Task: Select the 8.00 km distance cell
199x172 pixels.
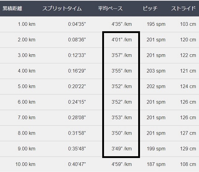Action: (27, 133)
